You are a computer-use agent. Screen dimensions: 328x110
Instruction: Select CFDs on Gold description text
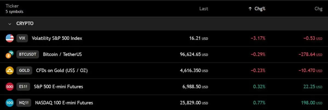click(62, 70)
